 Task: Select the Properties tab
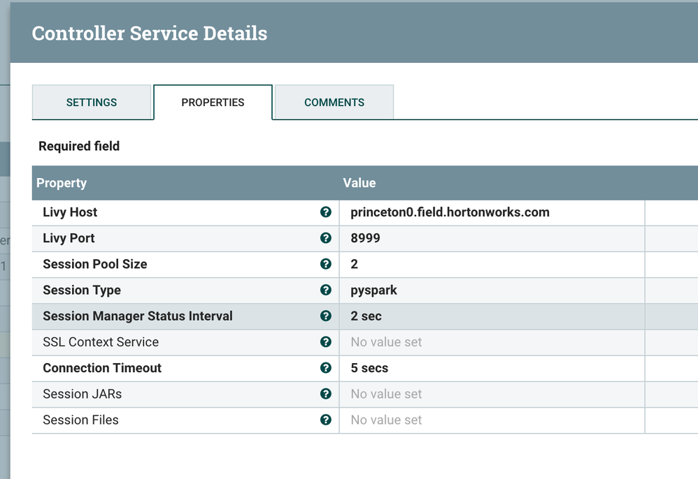213,102
